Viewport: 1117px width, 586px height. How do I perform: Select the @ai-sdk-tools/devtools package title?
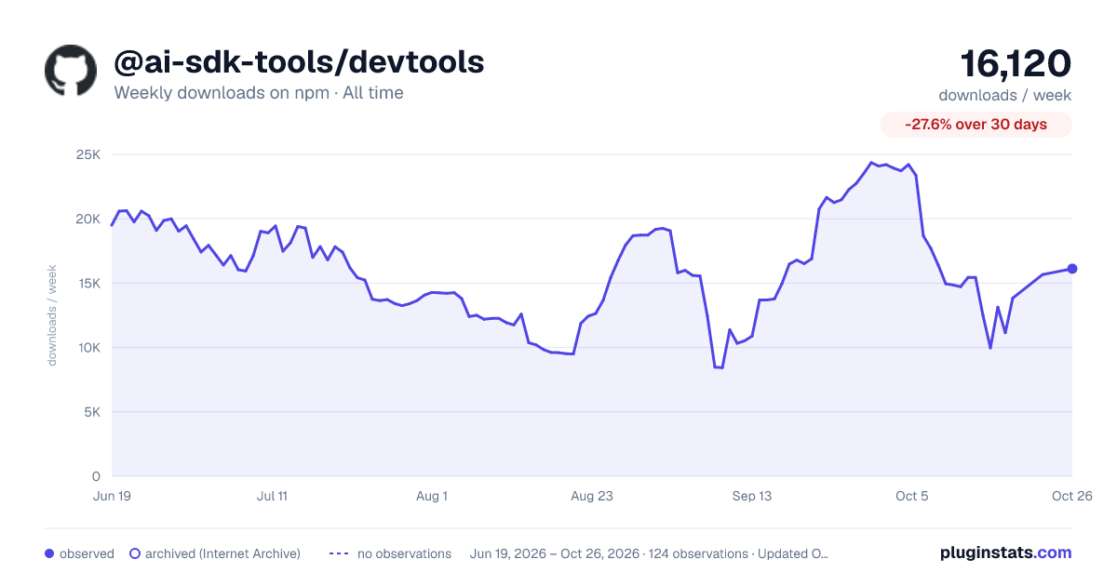tap(299, 62)
